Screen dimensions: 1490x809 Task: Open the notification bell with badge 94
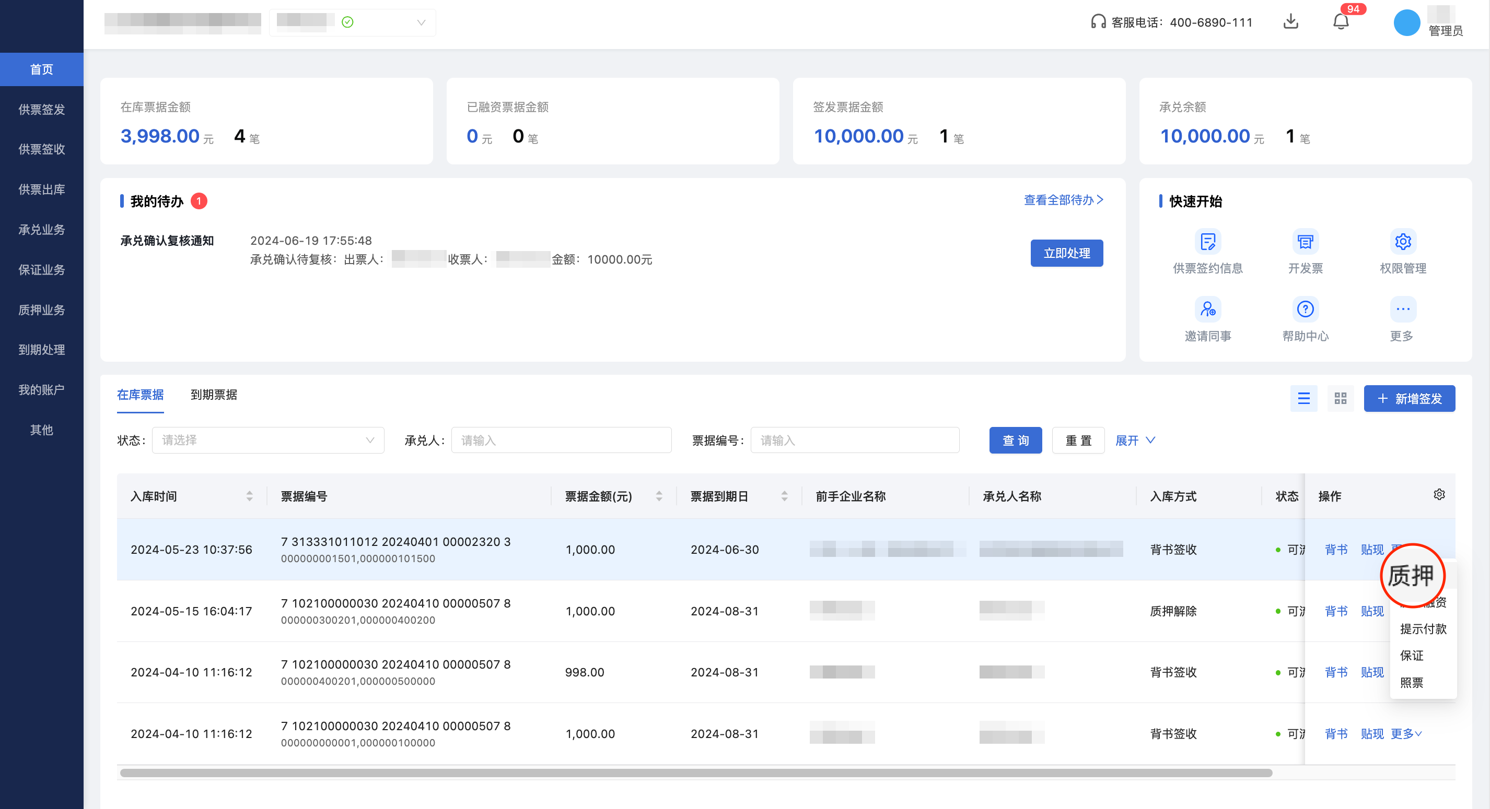[x=1340, y=22]
